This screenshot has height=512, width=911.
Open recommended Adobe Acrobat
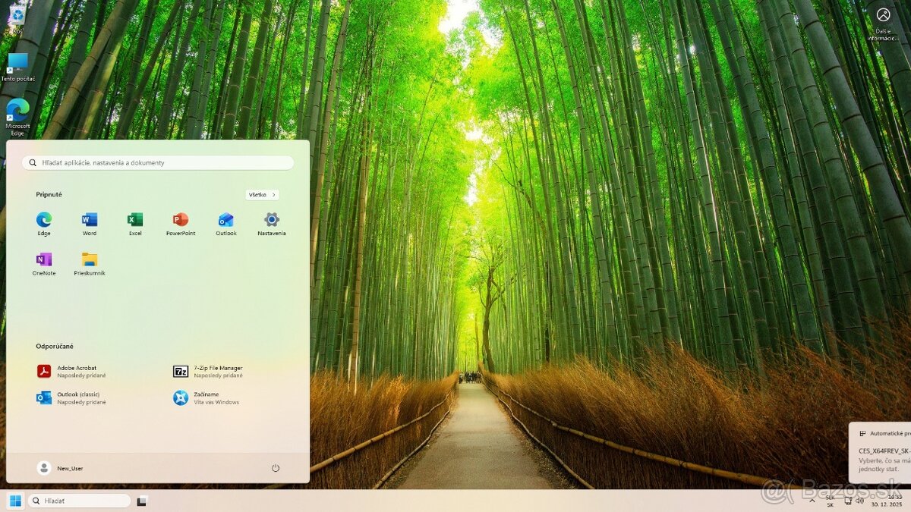(x=72, y=371)
